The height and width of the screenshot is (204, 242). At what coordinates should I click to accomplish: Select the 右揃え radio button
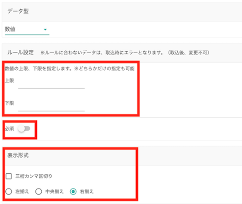[x=73, y=191]
